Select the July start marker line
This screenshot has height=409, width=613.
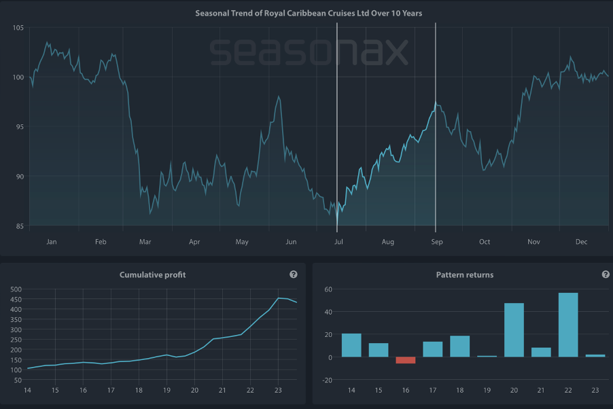(337, 128)
